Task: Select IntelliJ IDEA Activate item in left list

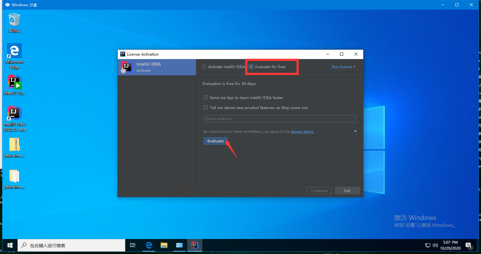Action: [157, 67]
